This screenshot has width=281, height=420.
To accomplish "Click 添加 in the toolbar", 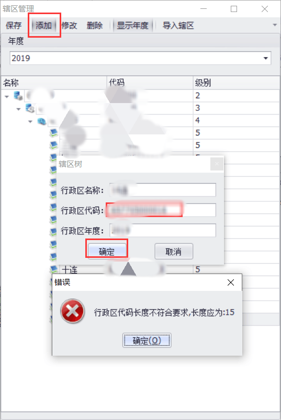I will [43, 26].
